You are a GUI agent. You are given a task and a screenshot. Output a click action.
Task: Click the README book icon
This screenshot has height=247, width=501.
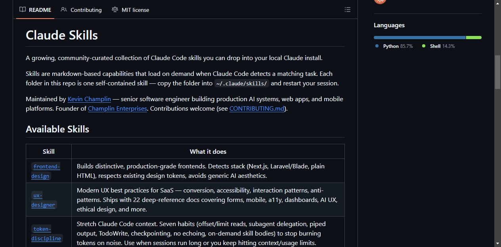(23, 9)
